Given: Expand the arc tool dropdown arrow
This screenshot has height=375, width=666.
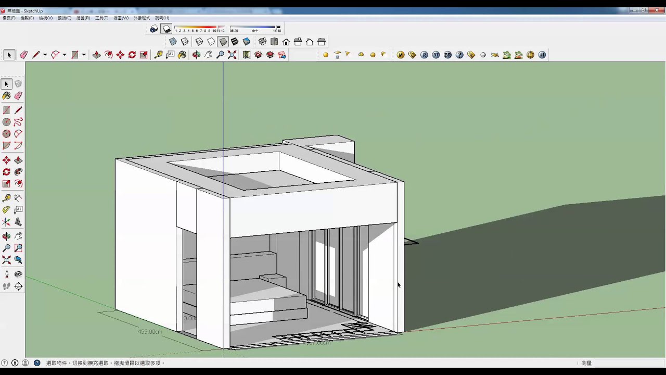Looking at the screenshot, I should (x=64, y=55).
